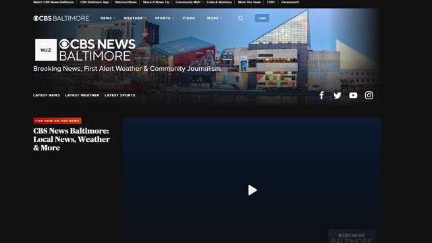Image resolution: width=432 pixels, height=243 pixels.
Task: Go to Latest Weather section
Action: pos(82,95)
